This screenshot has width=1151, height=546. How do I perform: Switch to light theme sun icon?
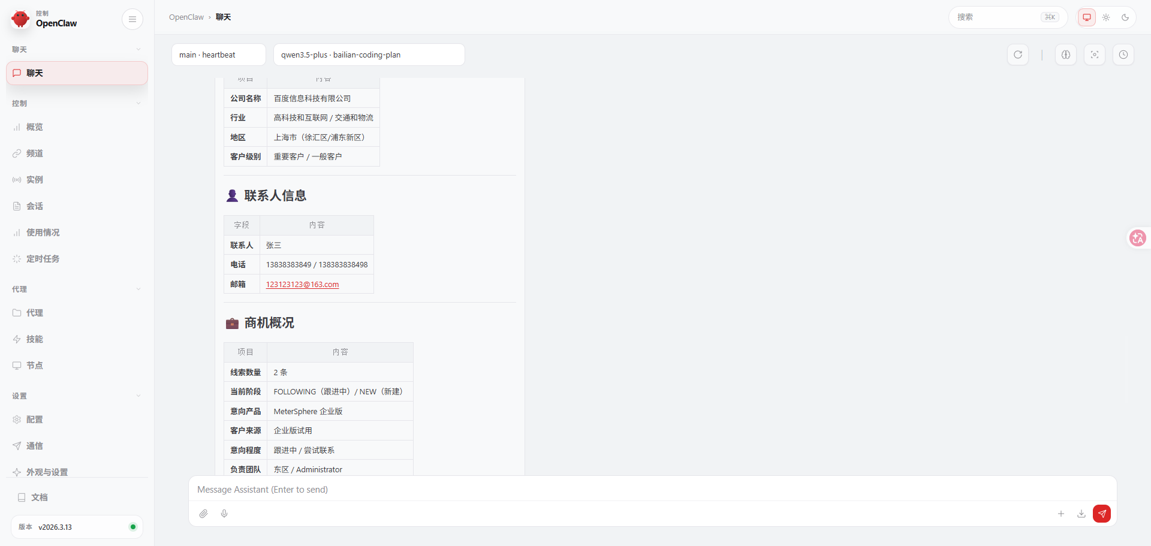coord(1106,17)
